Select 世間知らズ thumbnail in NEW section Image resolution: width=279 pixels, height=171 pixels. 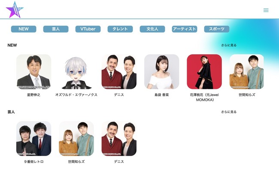pos(247,71)
